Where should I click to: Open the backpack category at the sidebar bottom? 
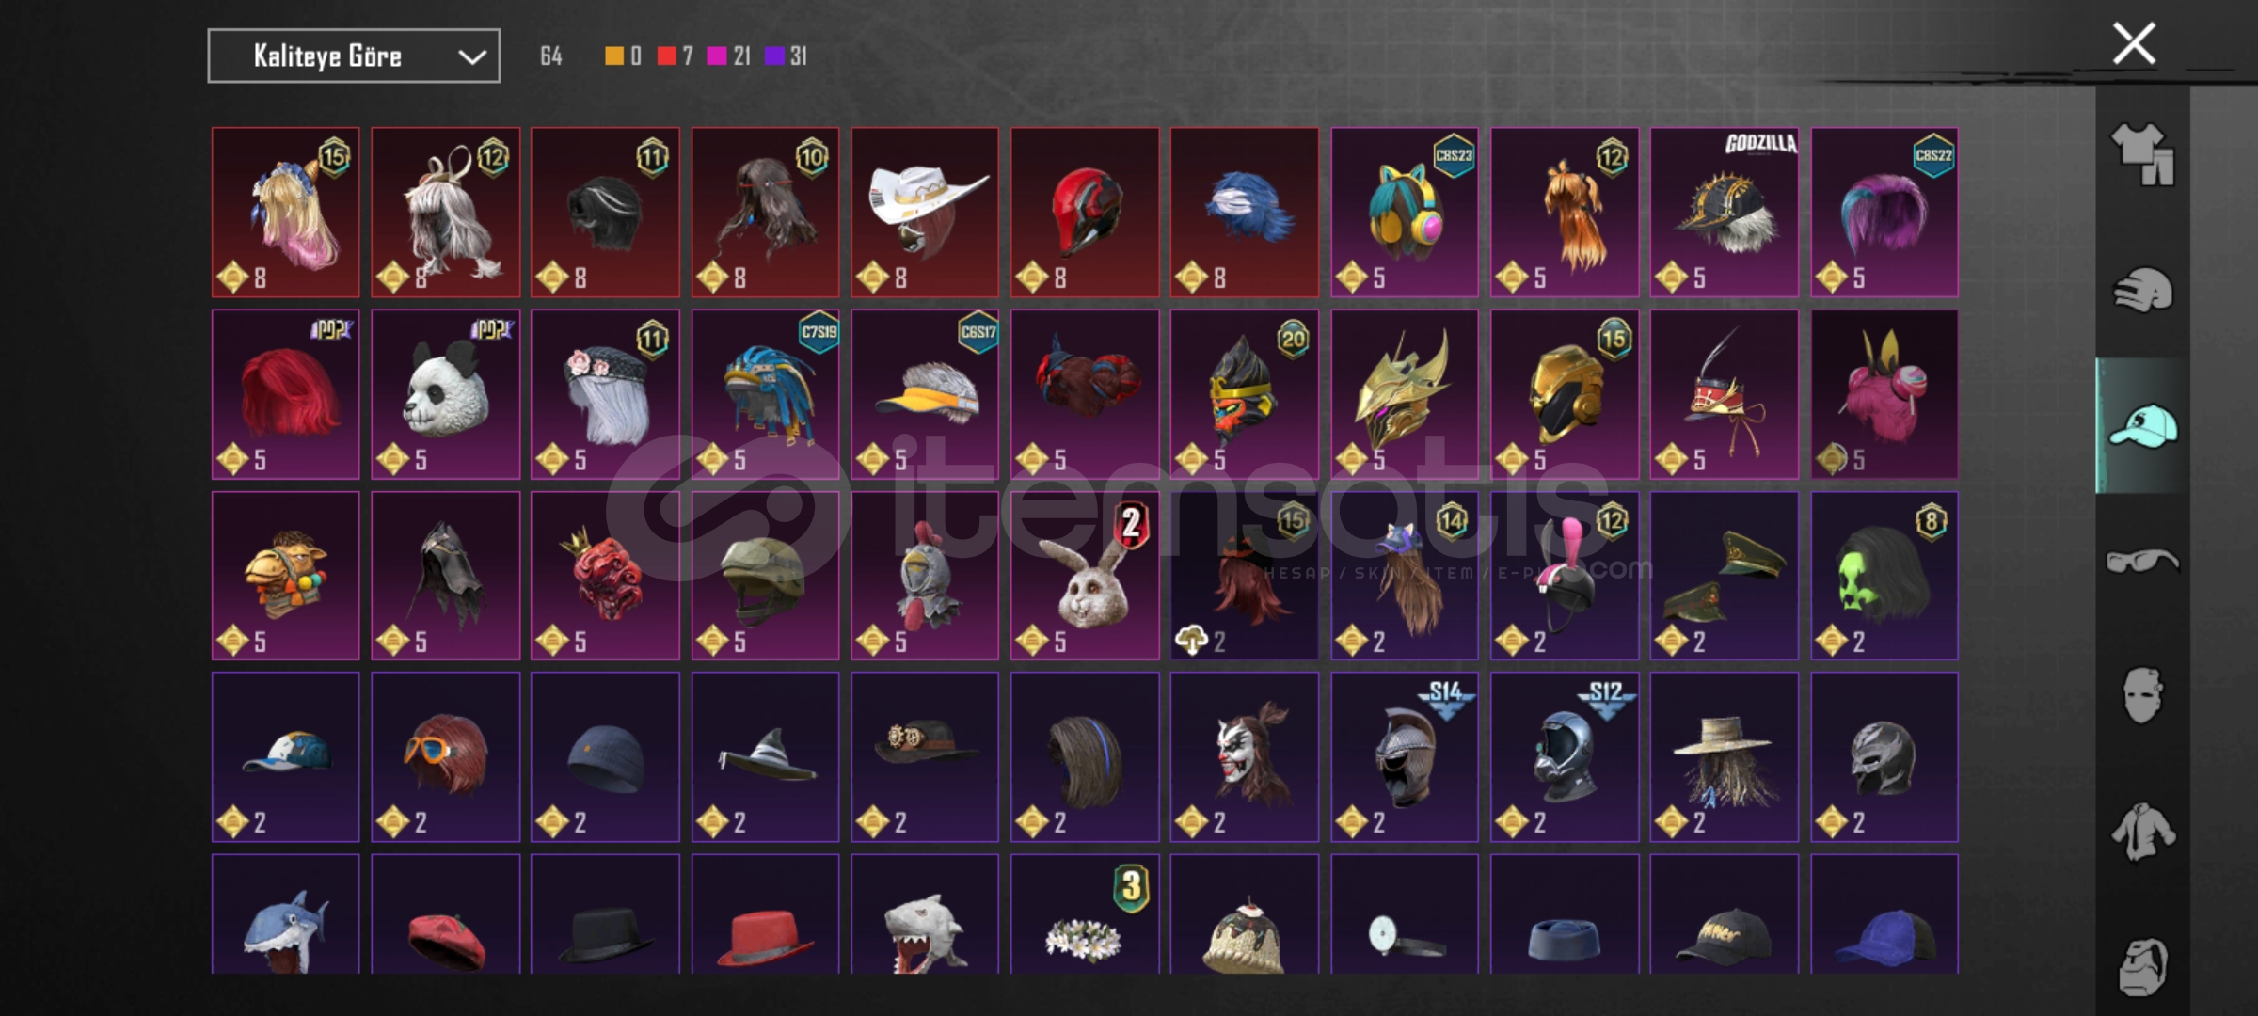click(x=2142, y=965)
